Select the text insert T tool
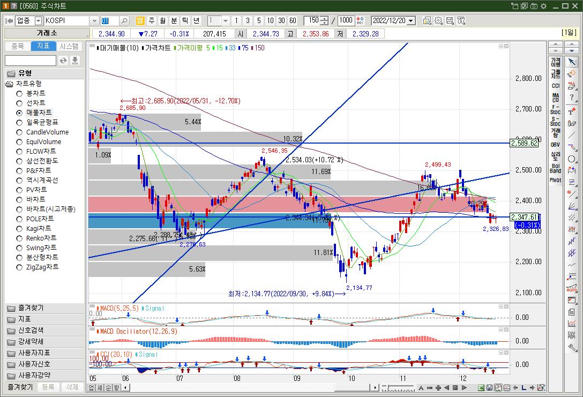This screenshot has height=397, width=583. (x=572, y=111)
